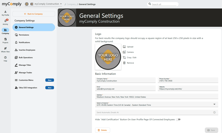
Task: Click the Crop / Edit icon
Action: coord(124,57)
